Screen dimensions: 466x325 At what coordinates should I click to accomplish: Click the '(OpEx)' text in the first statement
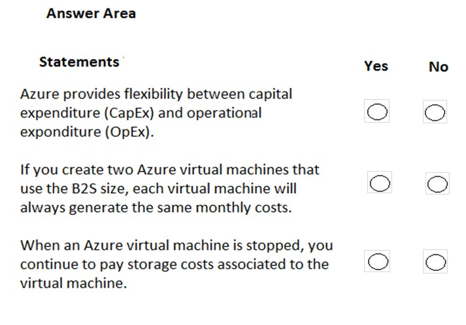coord(133,132)
